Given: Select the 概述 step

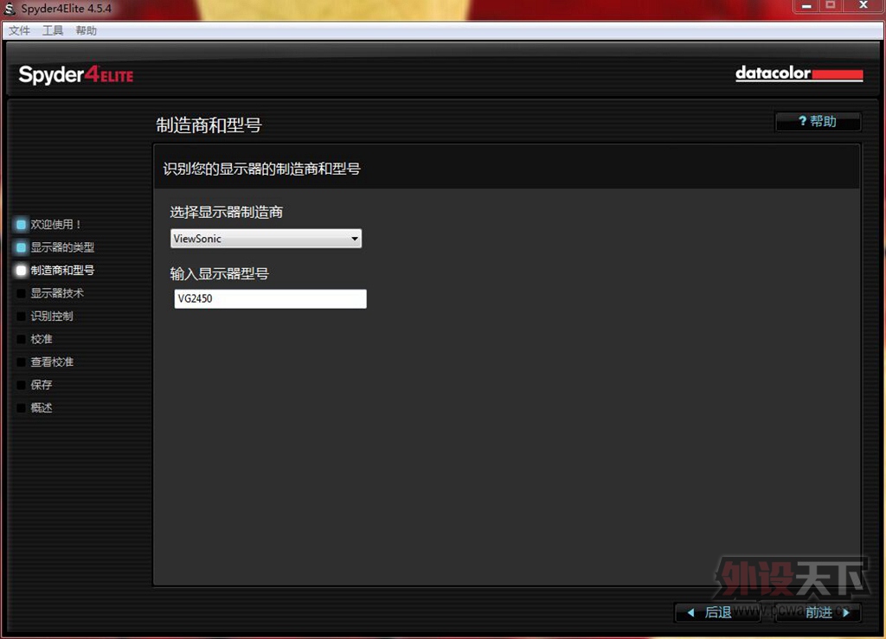Looking at the screenshot, I should (35, 407).
